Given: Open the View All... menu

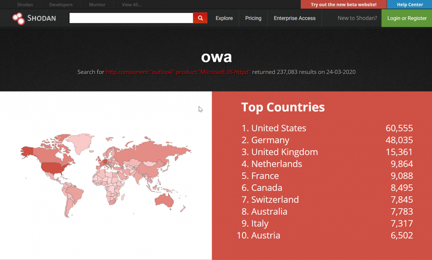Looking at the screenshot, I should click(131, 4).
